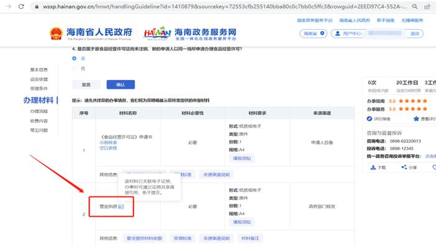This screenshot has height=246, width=436.
Task: Click the 点击 link for complaint platform
Action: (x=430, y=156)
